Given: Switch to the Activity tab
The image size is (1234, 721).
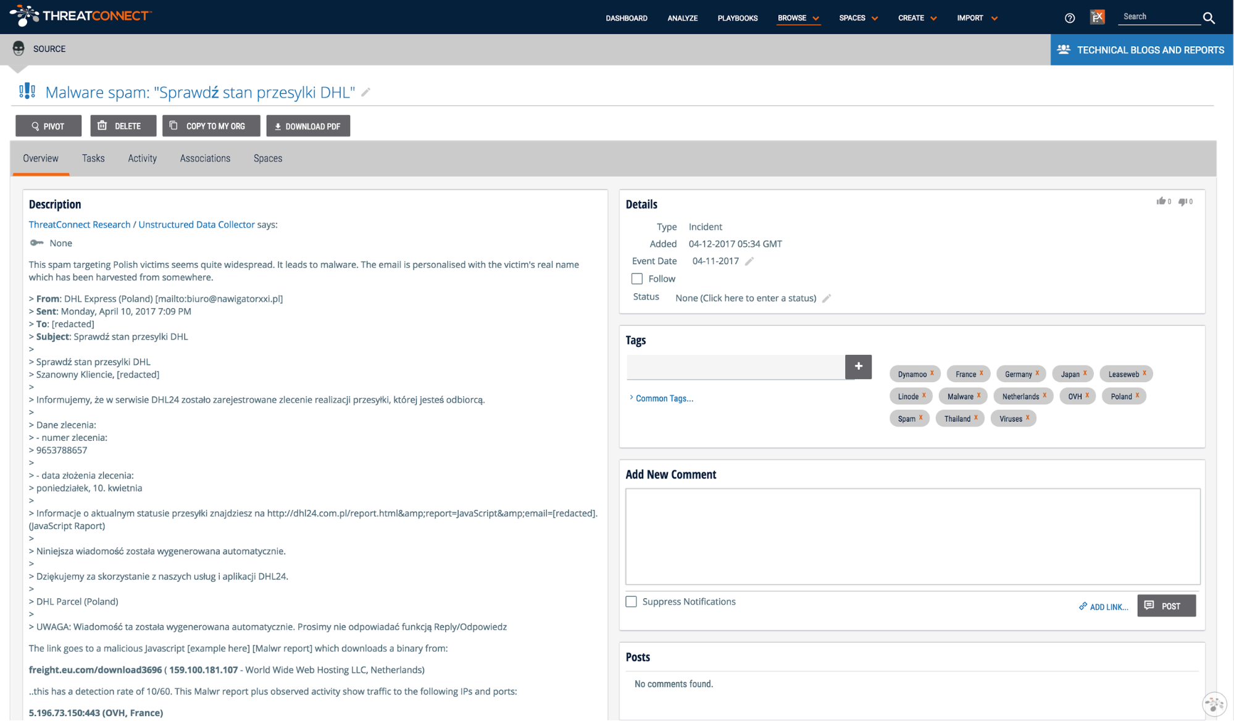Looking at the screenshot, I should (x=143, y=158).
